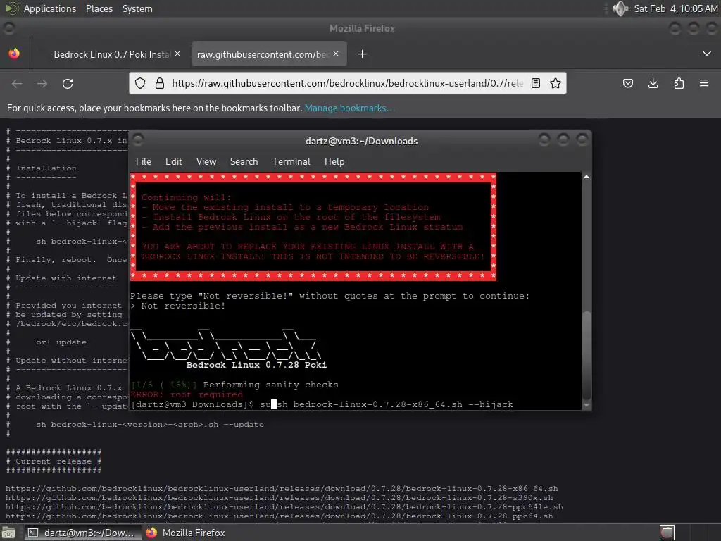721x541 pixels.
Task: Expand the list all tabs chevron
Action: tap(707, 54)
